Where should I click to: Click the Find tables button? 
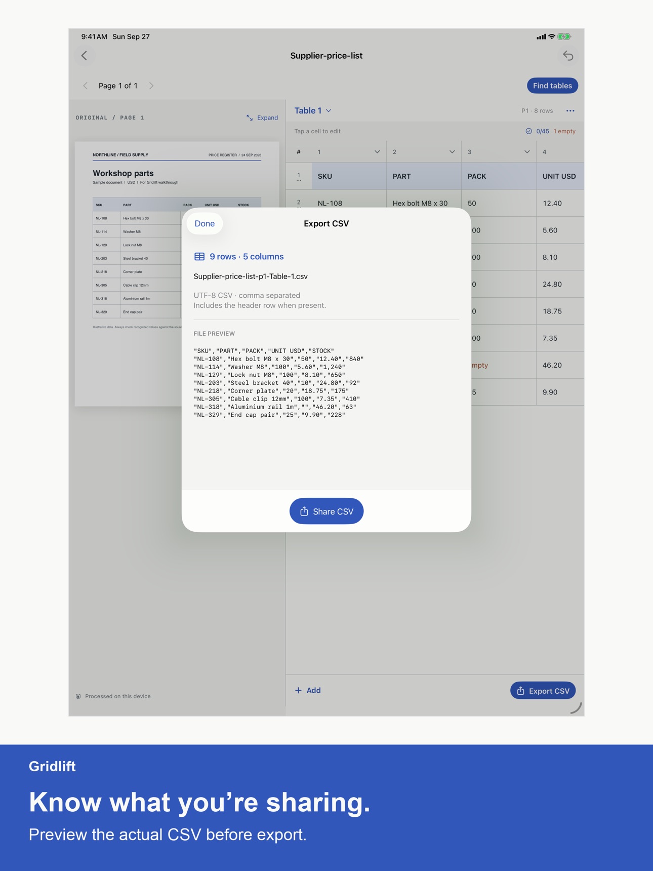point(552,86)
